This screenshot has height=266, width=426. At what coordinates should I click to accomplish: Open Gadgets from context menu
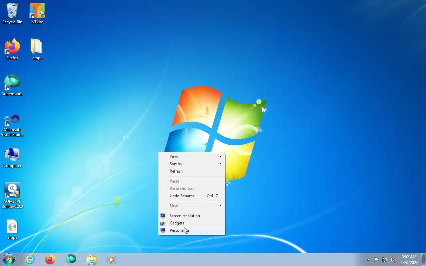pos(191,223)
